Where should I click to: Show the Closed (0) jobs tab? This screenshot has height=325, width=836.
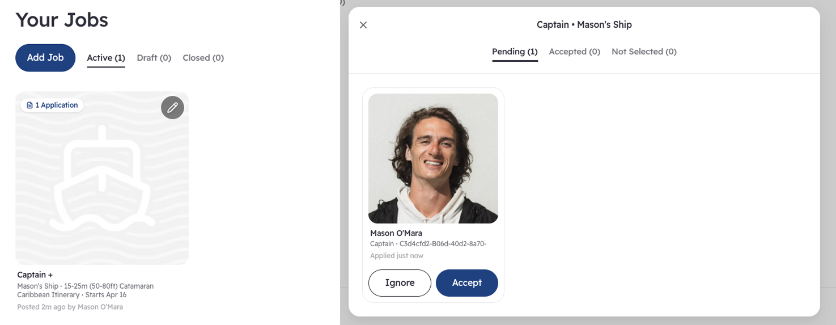point(203,58)
